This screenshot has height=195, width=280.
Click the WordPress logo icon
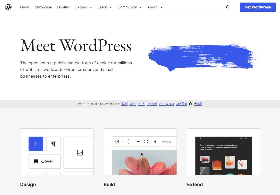[x=8, y=7]
